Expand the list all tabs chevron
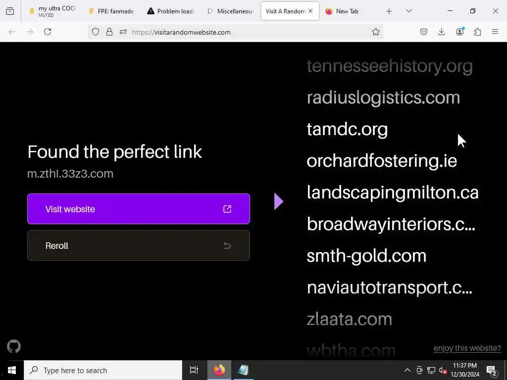Viewport: 507px width, 380px height. point(409,11)
